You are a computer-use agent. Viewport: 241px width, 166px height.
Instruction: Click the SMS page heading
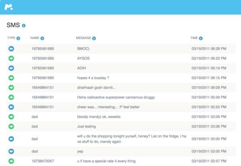click(13, 25)
